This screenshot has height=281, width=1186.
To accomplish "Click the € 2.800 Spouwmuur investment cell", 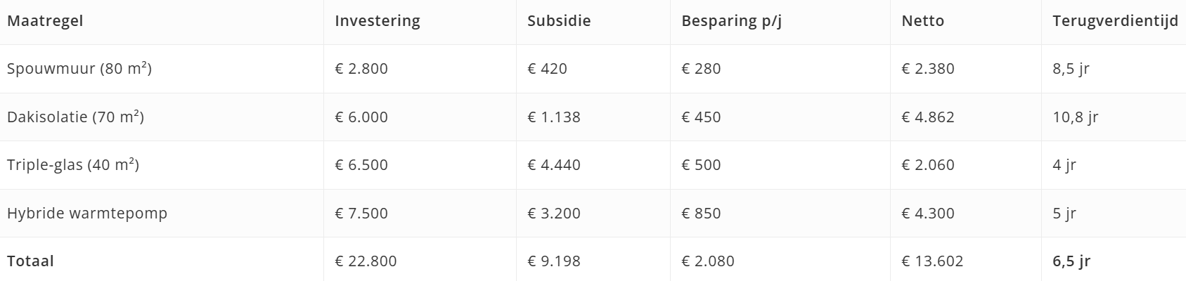I will 361,69.
